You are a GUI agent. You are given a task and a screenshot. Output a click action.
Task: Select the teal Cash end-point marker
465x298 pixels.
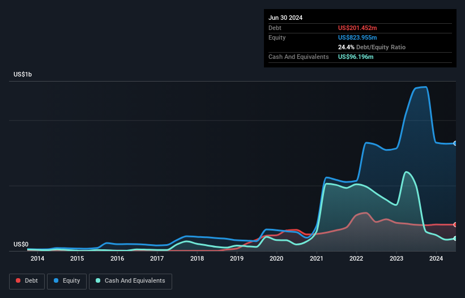point(455,239)
